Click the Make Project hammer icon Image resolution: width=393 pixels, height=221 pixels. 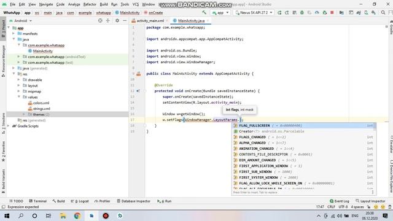[204, 12]
